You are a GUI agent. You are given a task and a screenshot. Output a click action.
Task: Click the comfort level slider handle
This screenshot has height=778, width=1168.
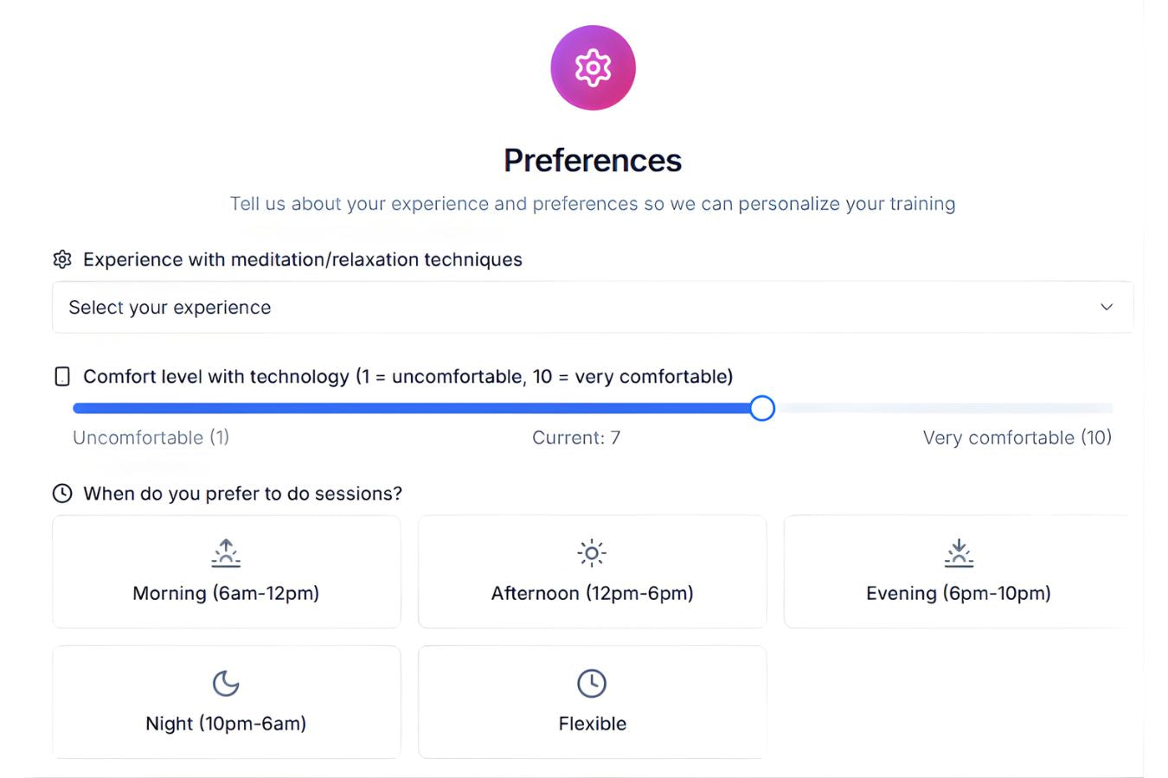coord(762,408)
